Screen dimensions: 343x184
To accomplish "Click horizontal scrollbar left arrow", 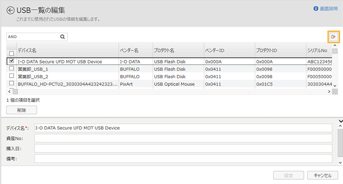I will [x=9, y=92].
